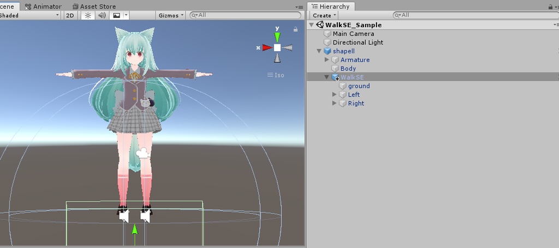Switch Iso projection label in scene view
Image resolution: width=559 pixels, height=248 pixels.
pos(276,75)
